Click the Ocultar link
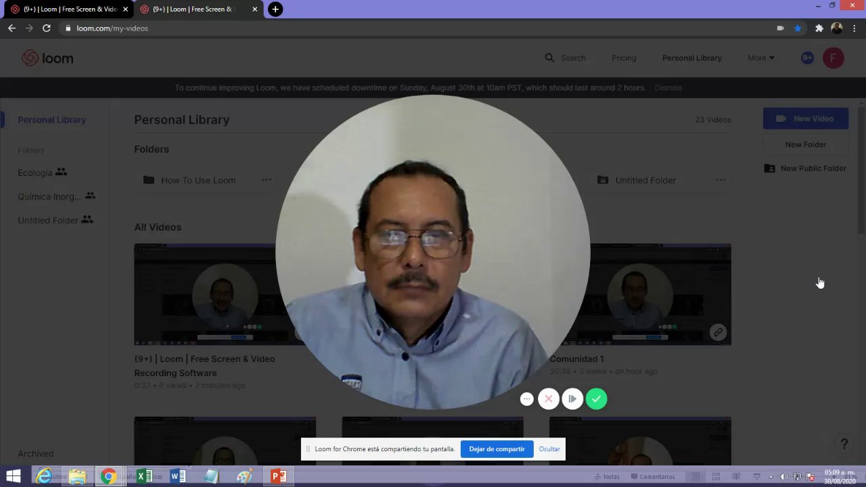 click(x=549, y=449)
